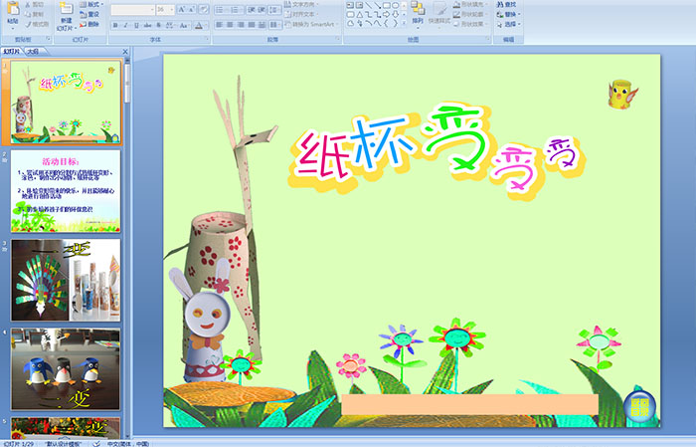Click the spell check status icon
Viewport: 696px width, 447px height.
click(96, 443)
